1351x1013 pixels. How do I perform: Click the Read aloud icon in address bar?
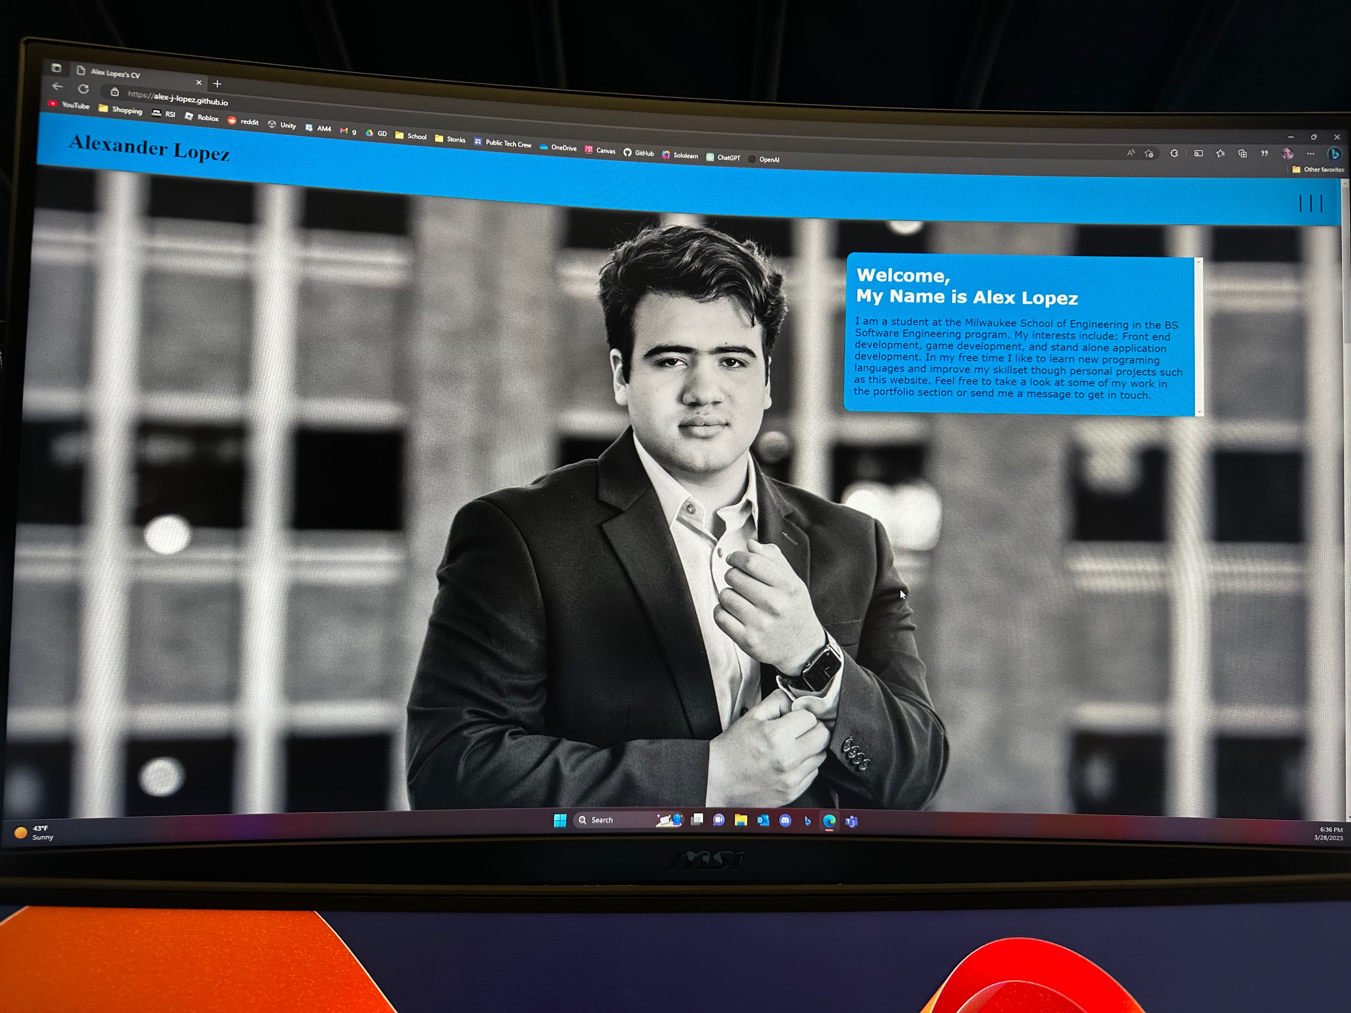tap(1130, 153)
